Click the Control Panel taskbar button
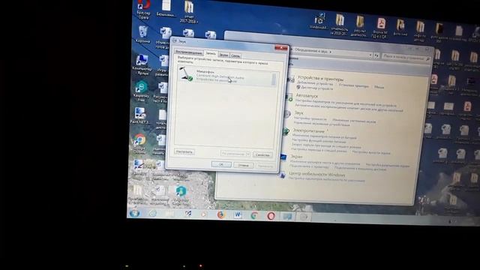The height and width of the screenshot is (270, 480). 287,217
